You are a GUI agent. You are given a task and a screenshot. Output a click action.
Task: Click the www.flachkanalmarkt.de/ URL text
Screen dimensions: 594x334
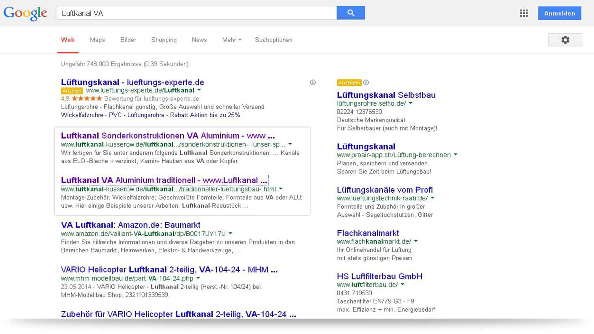pos(374,242)
